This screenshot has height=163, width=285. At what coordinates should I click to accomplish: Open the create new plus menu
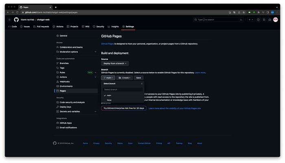click(x=250, y=20)
